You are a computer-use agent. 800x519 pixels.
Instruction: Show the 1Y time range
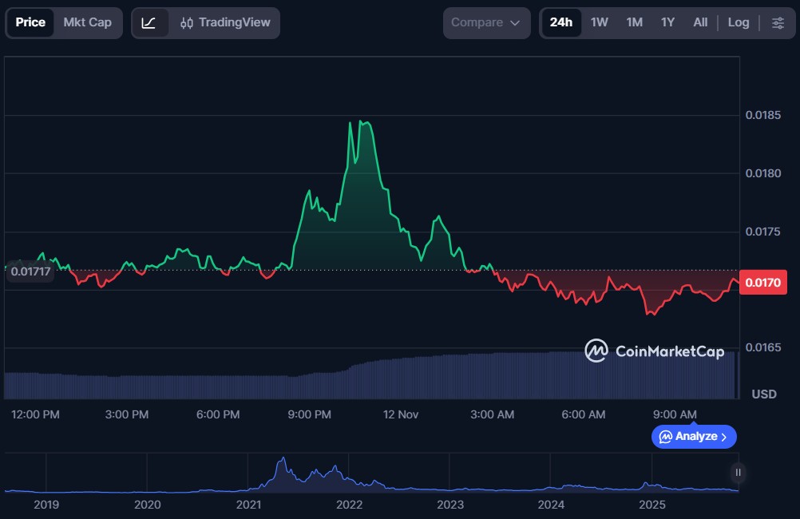click(667, 23)
